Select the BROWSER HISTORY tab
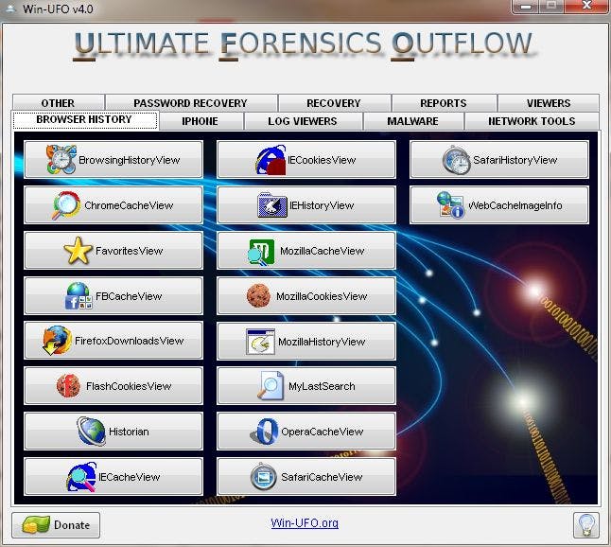 (84, 119)
